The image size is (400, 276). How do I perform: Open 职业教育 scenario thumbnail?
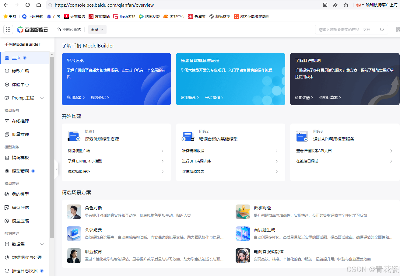74,256
